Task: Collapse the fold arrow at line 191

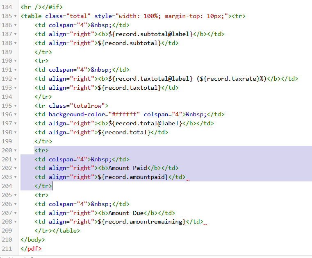Action: [15, 70]
